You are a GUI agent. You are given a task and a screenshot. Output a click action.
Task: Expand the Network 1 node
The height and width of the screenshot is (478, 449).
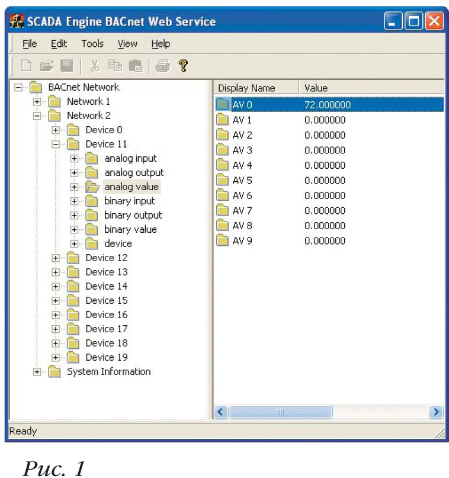pos(37,101)
